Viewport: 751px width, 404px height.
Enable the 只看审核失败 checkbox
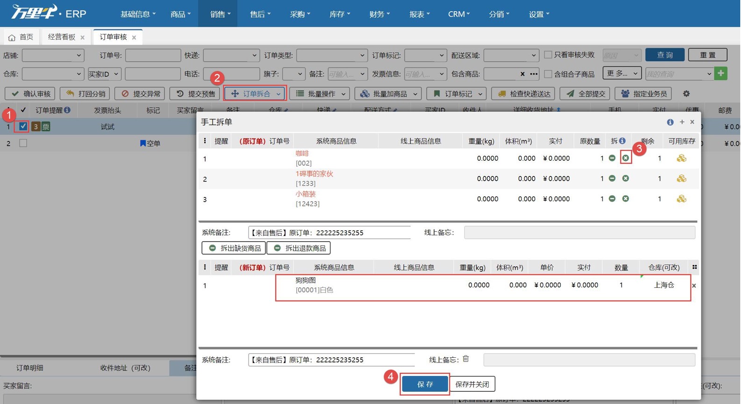pos(548,55)
